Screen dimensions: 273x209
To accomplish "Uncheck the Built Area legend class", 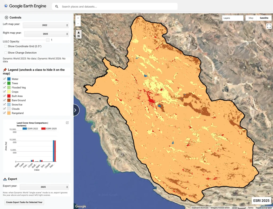I will 5,96.
